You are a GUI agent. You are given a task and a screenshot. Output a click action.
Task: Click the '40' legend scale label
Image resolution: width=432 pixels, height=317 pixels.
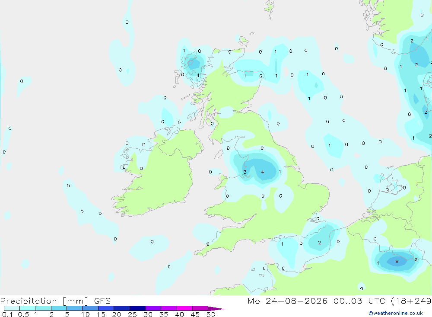pyautogui.click(x=179, y=314)
